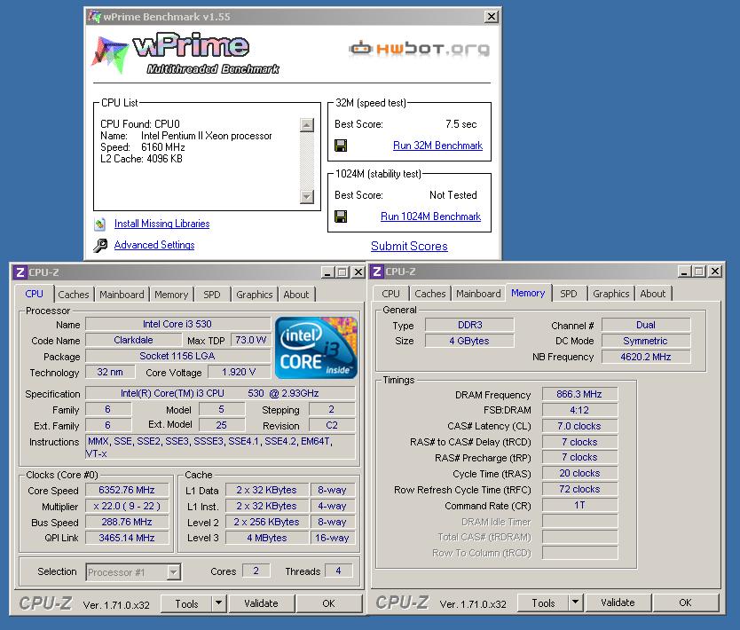The image size is (740, 630).
Task: Click the Intel Core i3 inside badge
Action: click(316, 348)
